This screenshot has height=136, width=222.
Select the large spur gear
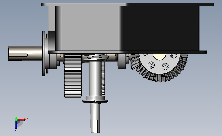73,76
